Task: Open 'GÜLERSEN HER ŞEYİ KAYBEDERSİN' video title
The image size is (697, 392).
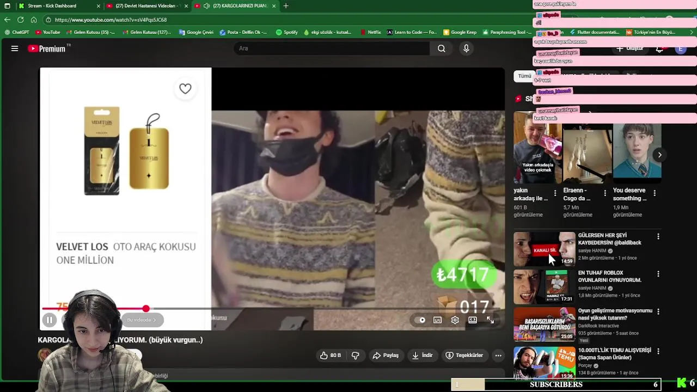Action: pos(610,239)
